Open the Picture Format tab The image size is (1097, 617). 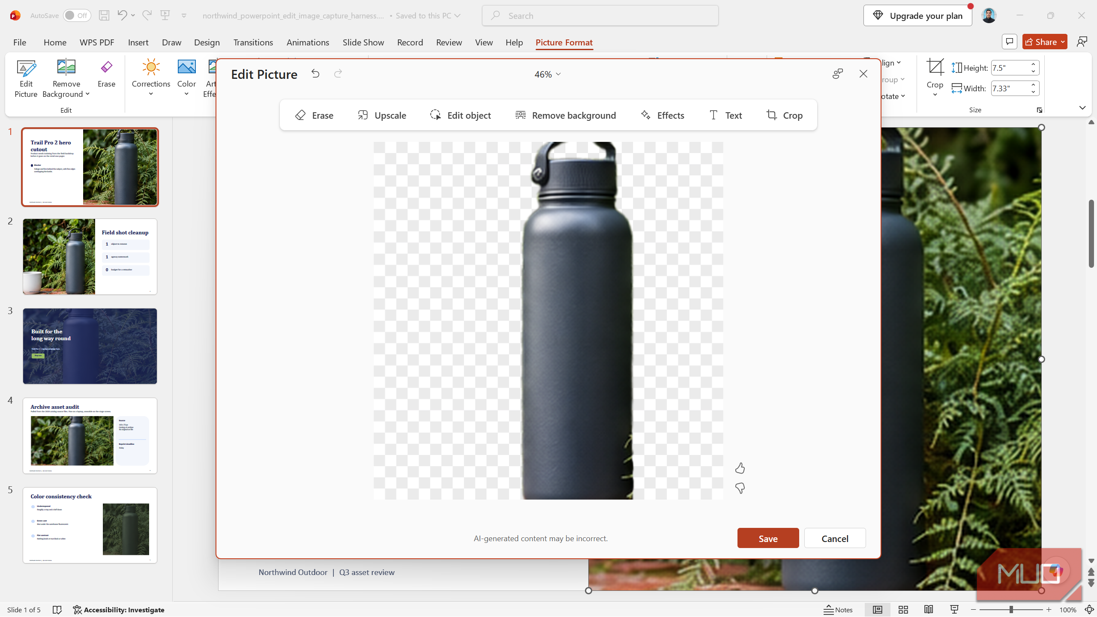pos(564,42)
